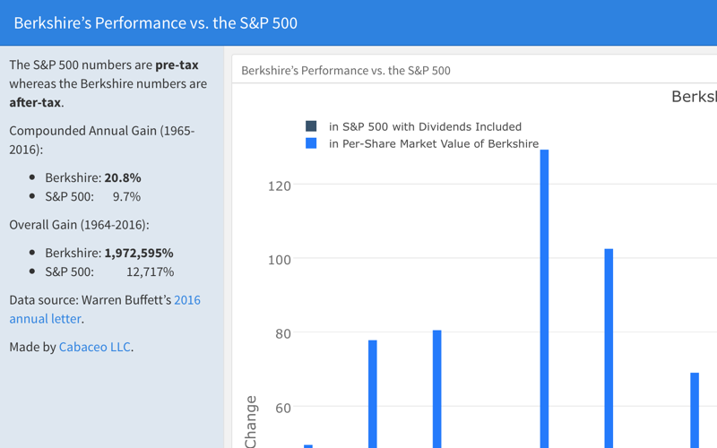Open the 2016 annual letter link
Image resolution: width=717 pixels, height=448 pixels.
[x=105, y=309]
